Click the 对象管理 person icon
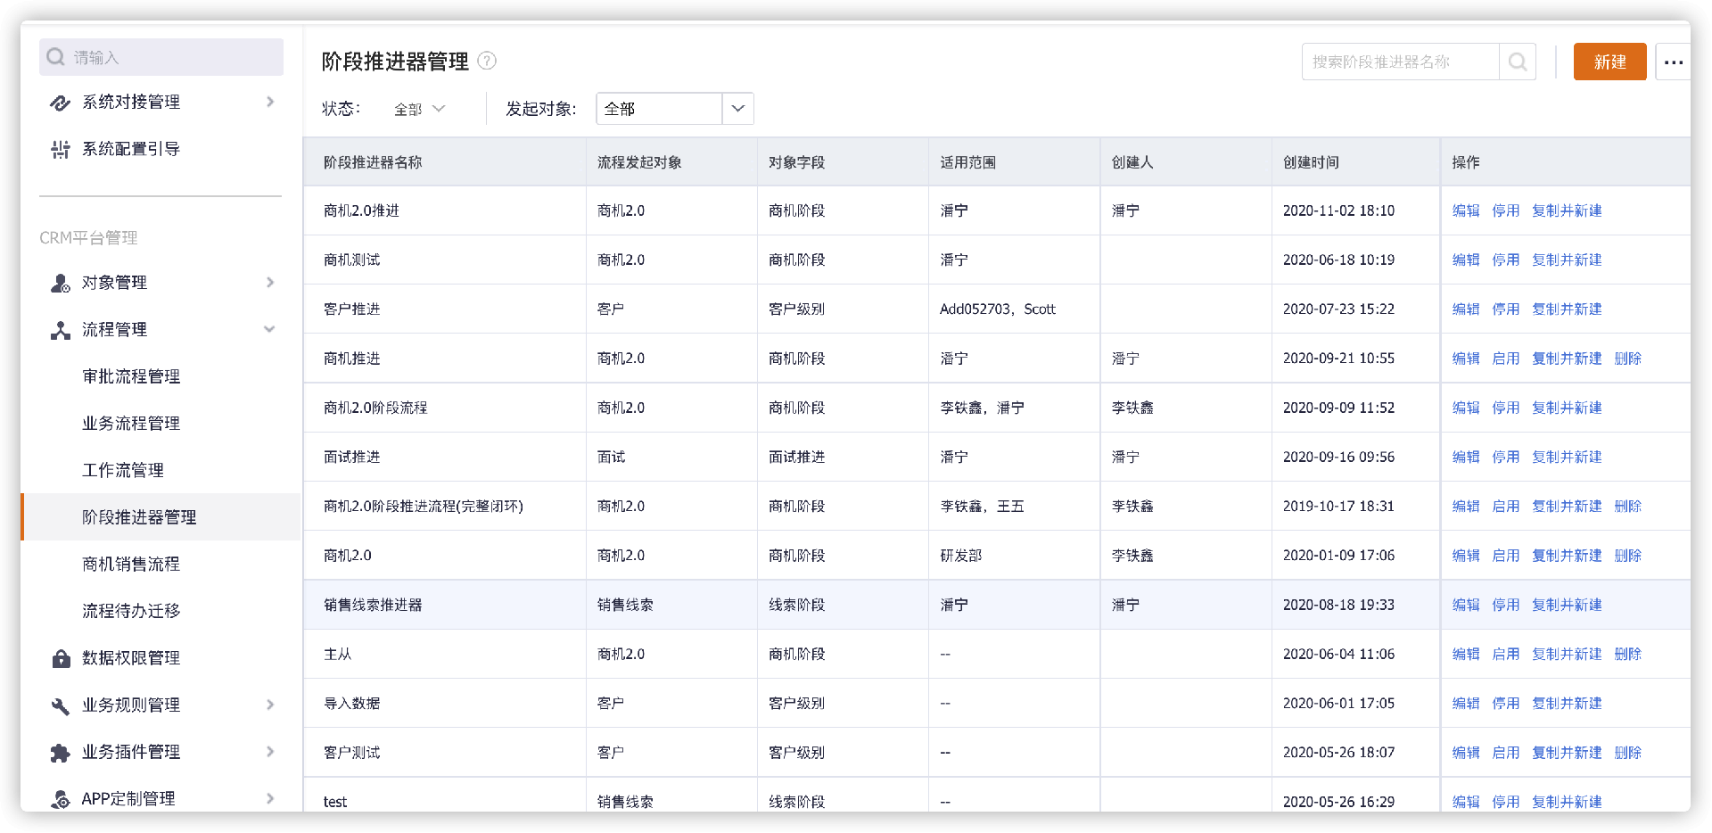The width and height of the screenshot is (1712, 833). 60,283
